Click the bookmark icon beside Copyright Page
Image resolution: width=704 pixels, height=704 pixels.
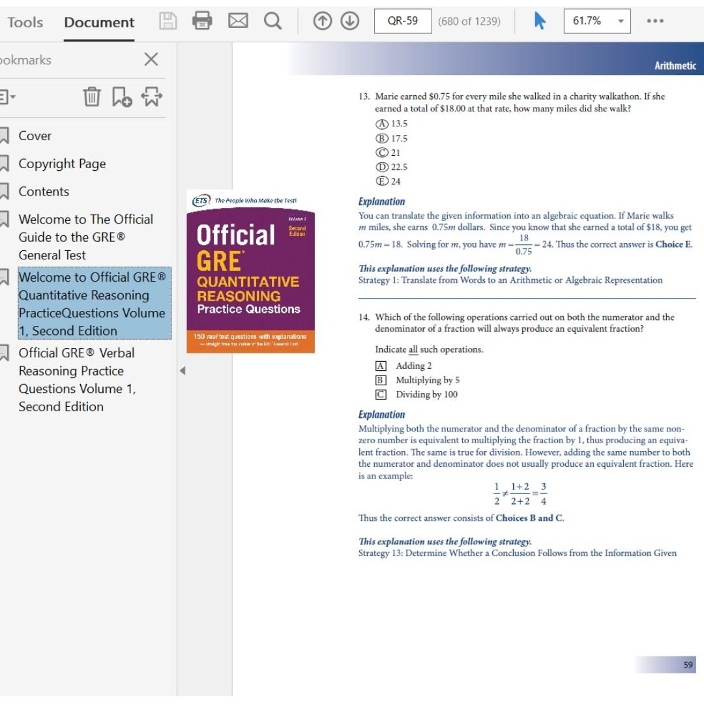coord(5,164)
